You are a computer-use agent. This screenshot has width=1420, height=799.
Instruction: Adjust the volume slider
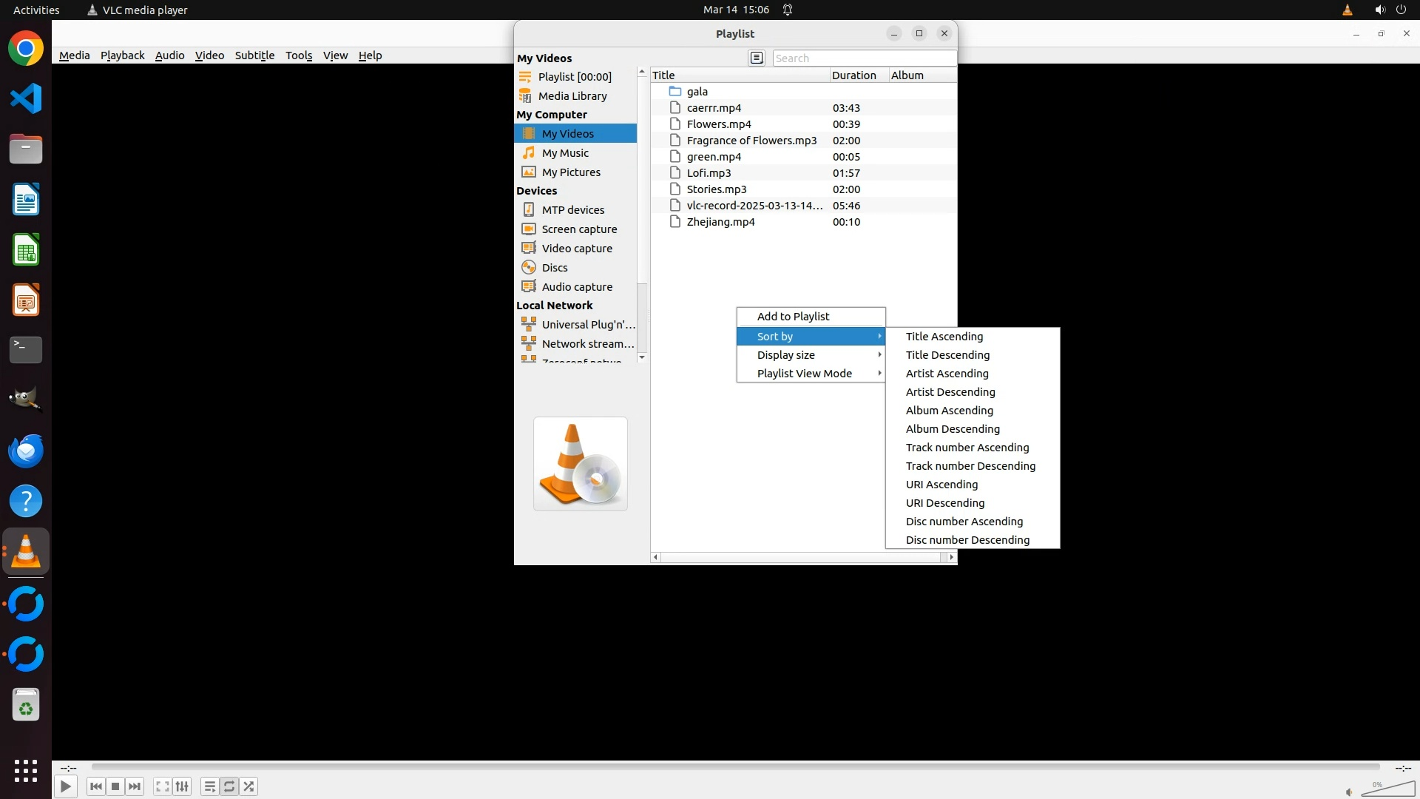coord(1387,789)
